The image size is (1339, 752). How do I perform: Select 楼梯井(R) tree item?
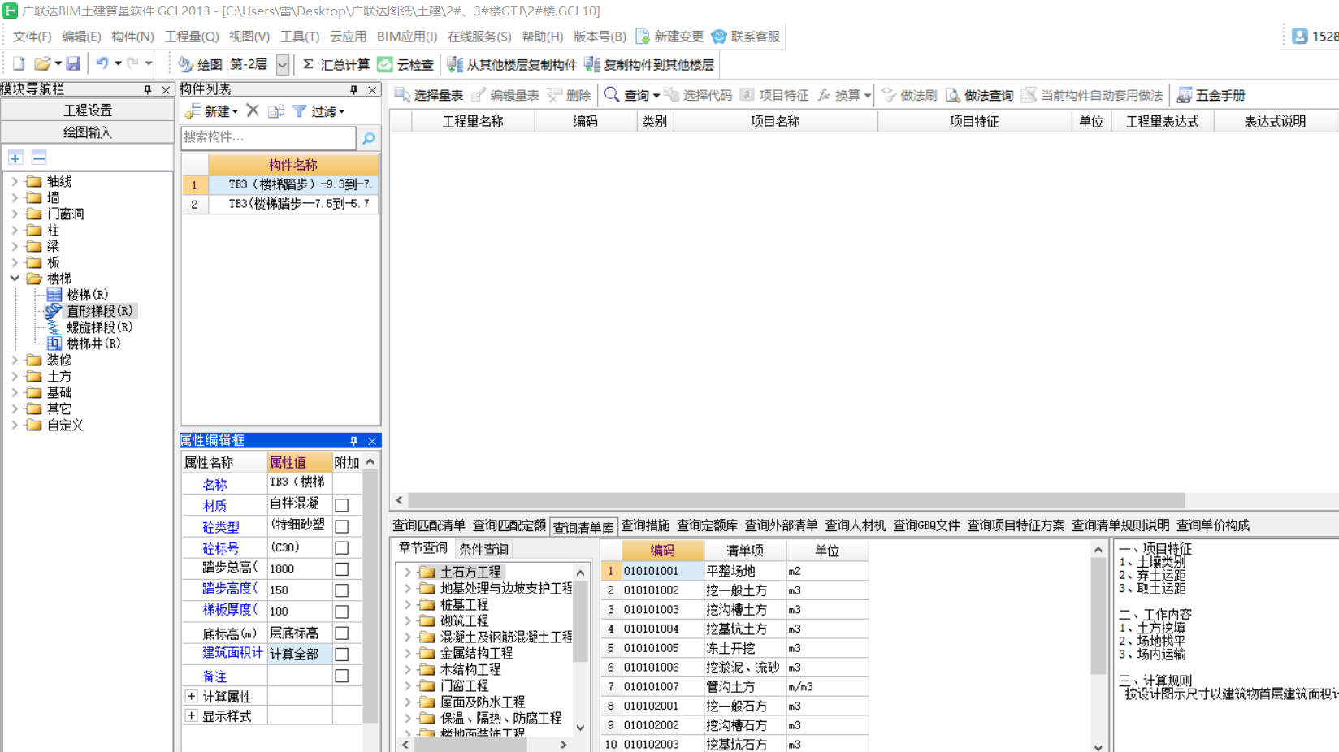(84, 344)
